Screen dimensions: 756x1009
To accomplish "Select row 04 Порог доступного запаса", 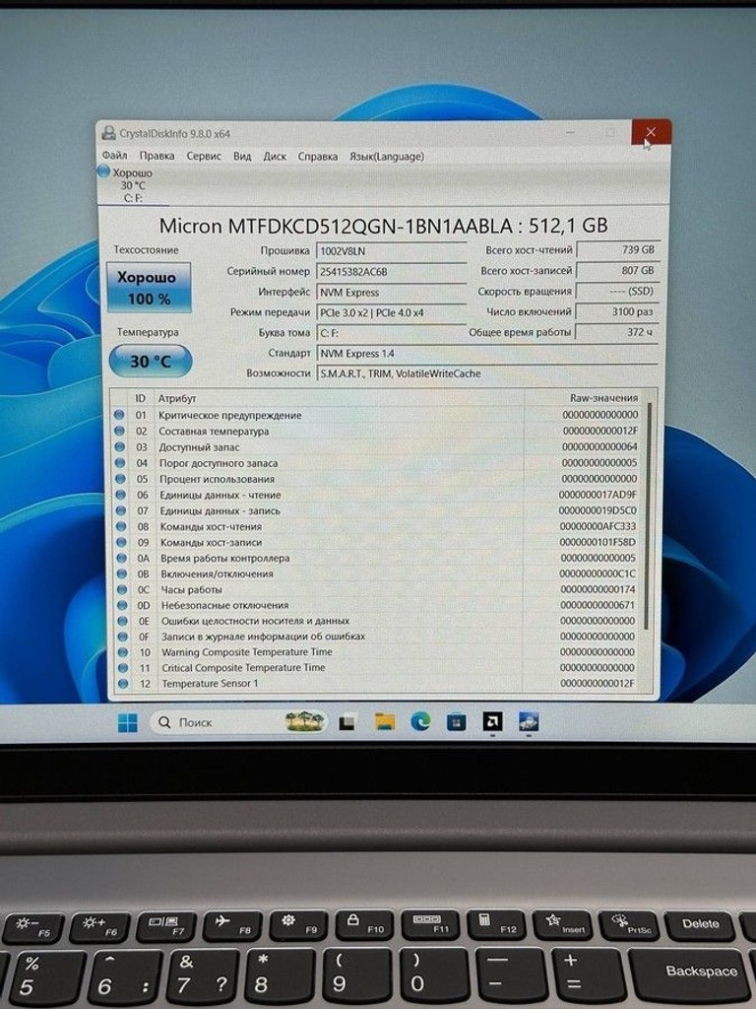I will click(379, 463).
